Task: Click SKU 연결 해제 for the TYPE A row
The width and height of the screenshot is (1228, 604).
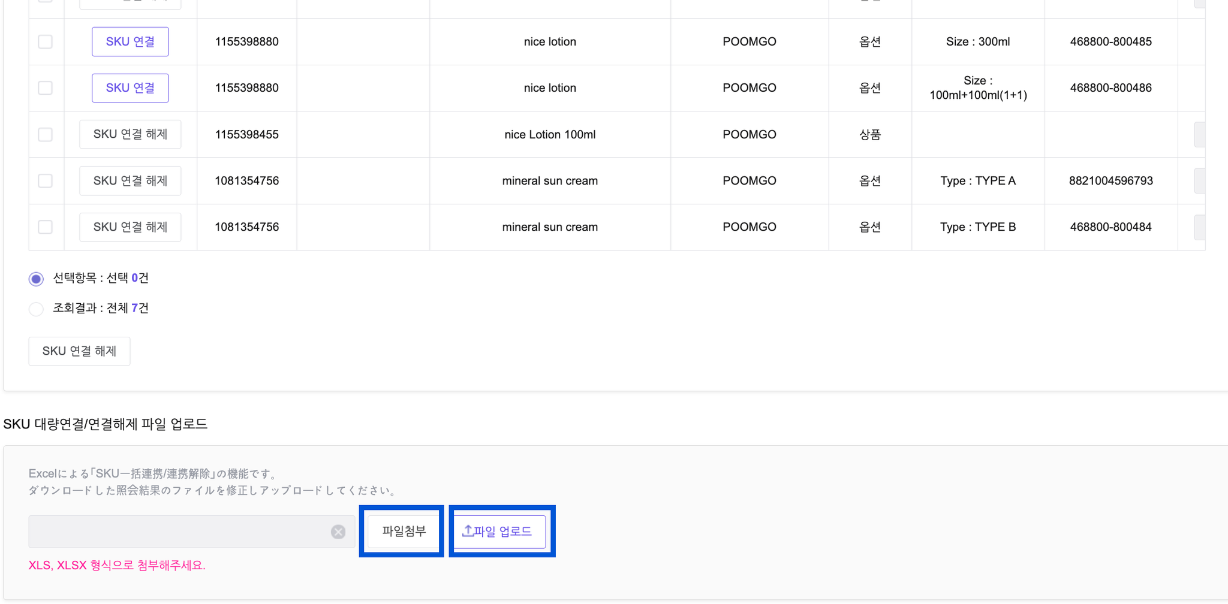Action: [x=130, y=181]
